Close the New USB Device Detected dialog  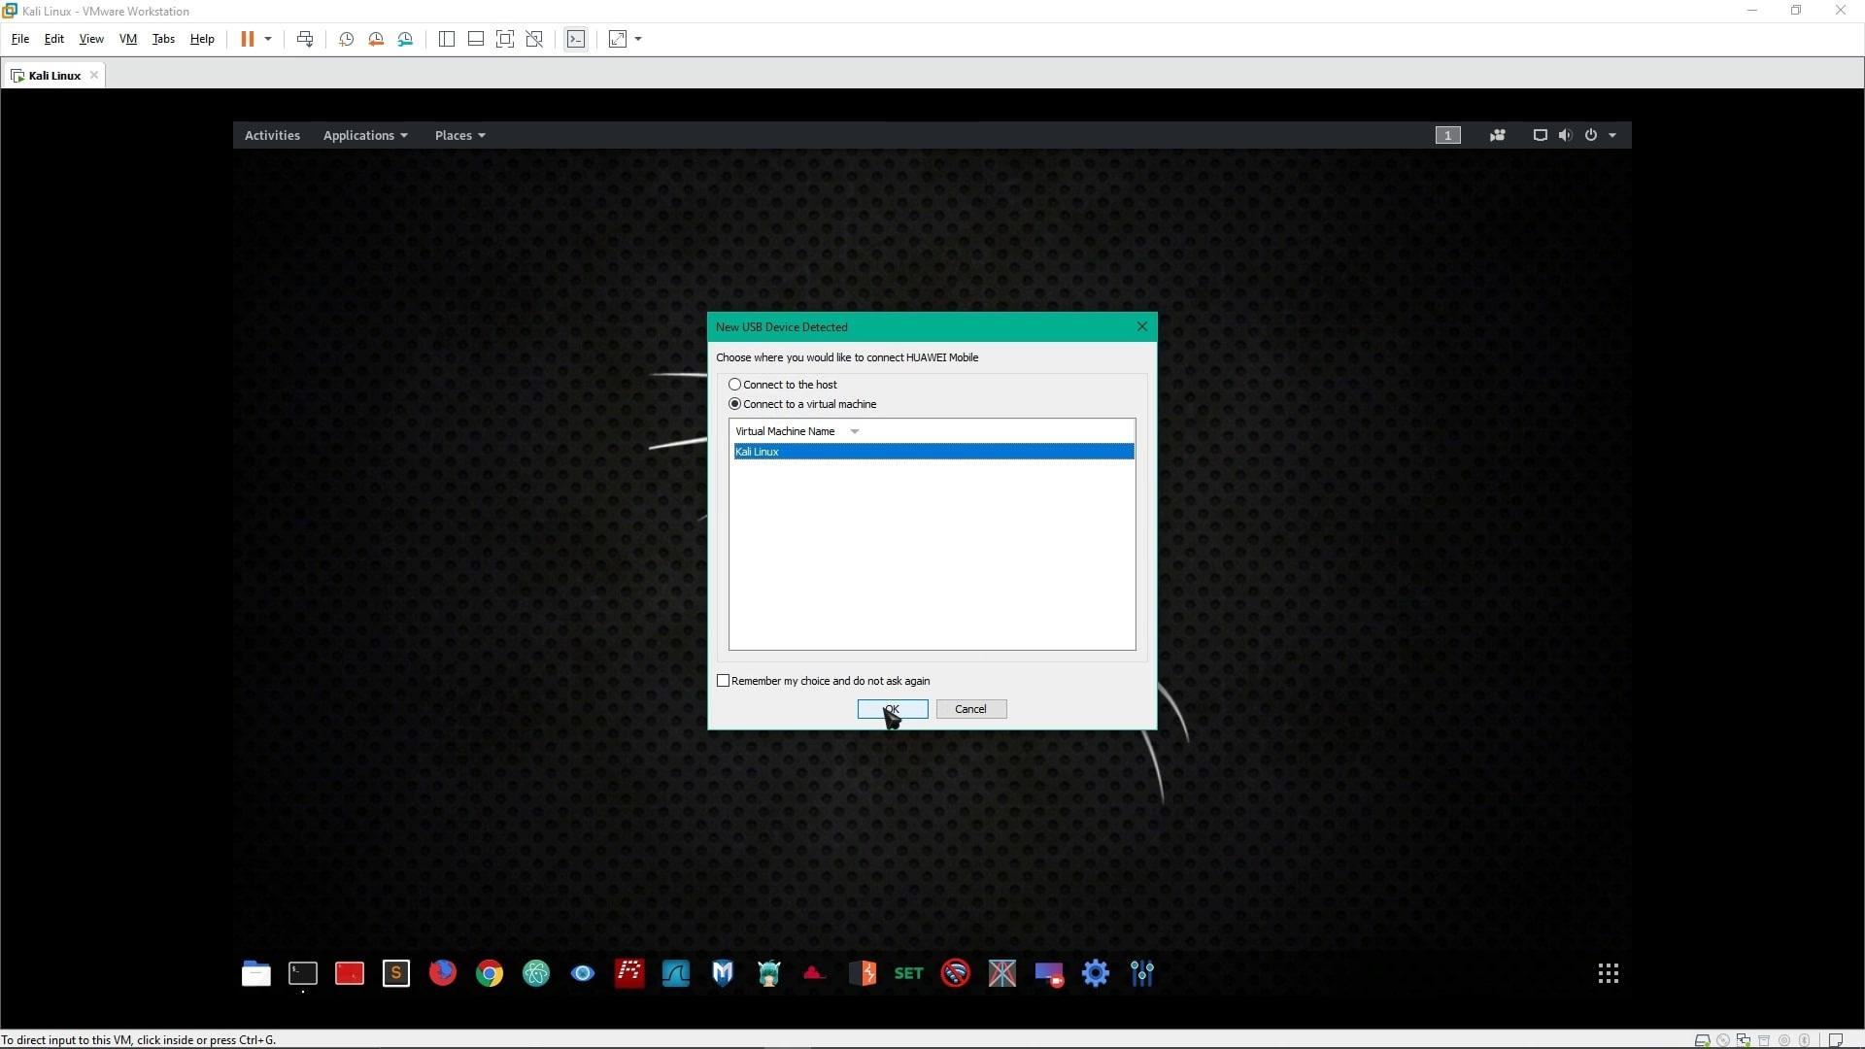[x=1142, y=326]
